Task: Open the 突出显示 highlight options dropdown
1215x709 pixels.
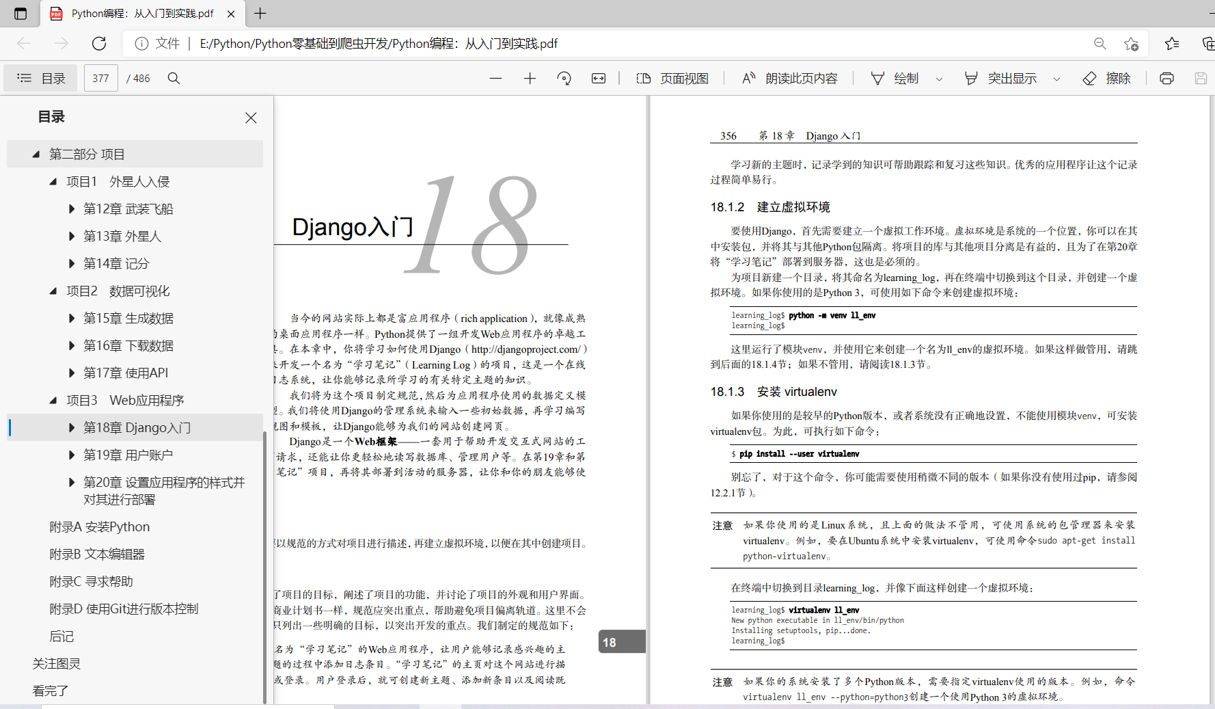Action: (1056, 79)
